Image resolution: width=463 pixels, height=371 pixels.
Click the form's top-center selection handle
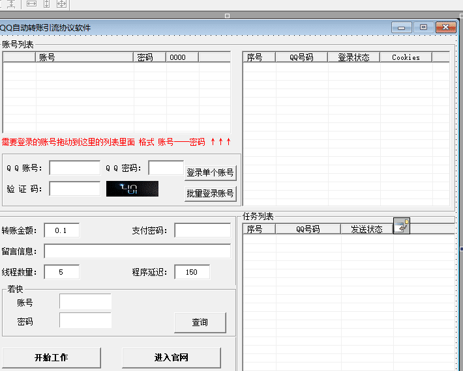pos(227,16)
